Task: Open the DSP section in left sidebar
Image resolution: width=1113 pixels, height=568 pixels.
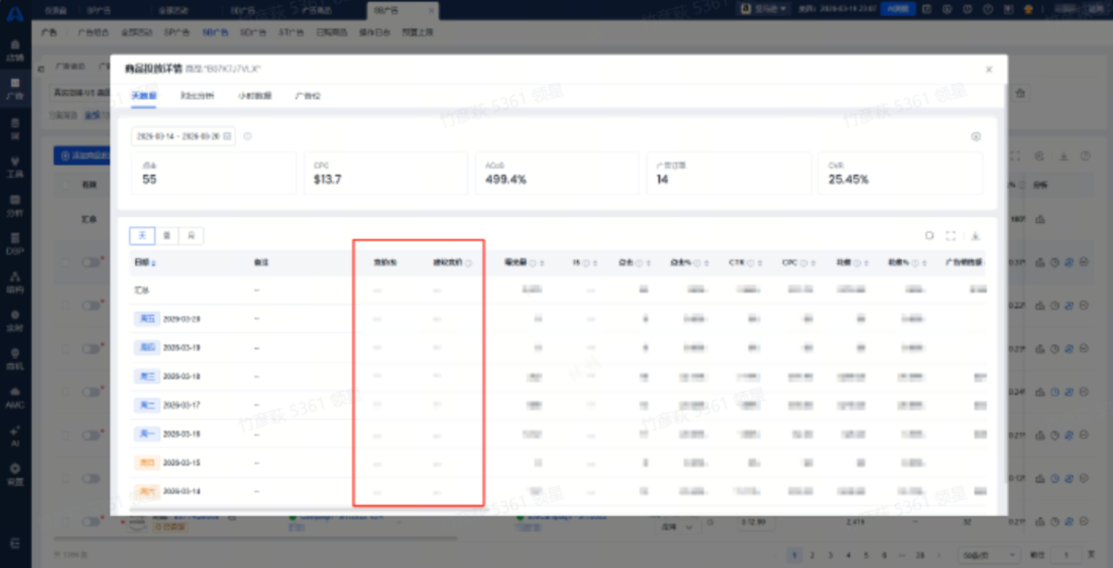Action: [15, 244]
